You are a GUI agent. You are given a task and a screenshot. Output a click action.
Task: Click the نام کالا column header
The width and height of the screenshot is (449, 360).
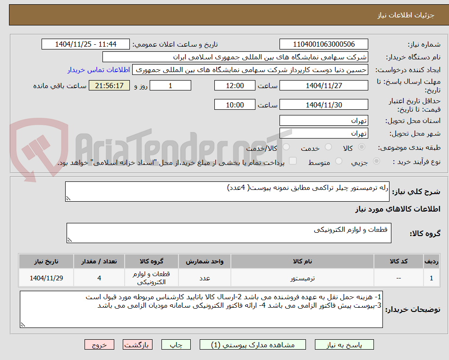click(x=302, y=262)
